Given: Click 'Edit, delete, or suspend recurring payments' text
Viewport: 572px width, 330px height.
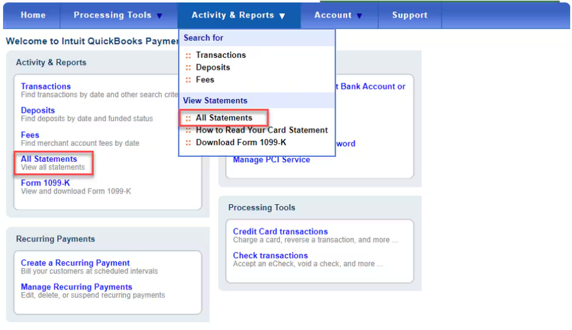Looking at the screenshot, I should (x=93, y=295).
